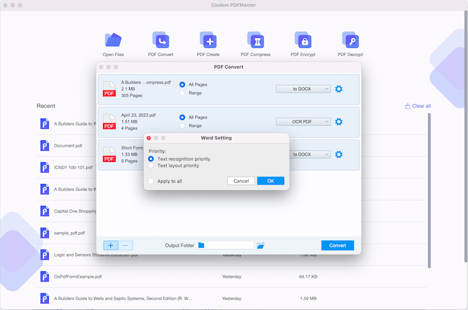Open the PDF Convert tool
This screenshot has height=310, width=468.
[160, 40]
